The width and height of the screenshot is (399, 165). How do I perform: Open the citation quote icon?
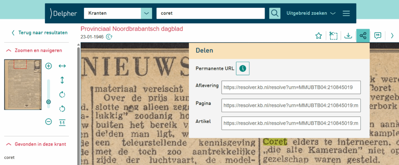pos(377,36)
